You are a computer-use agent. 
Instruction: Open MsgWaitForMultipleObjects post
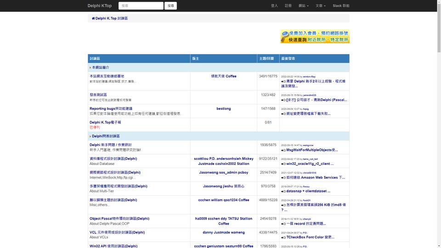pyautogui.click(x=312, y=150)
